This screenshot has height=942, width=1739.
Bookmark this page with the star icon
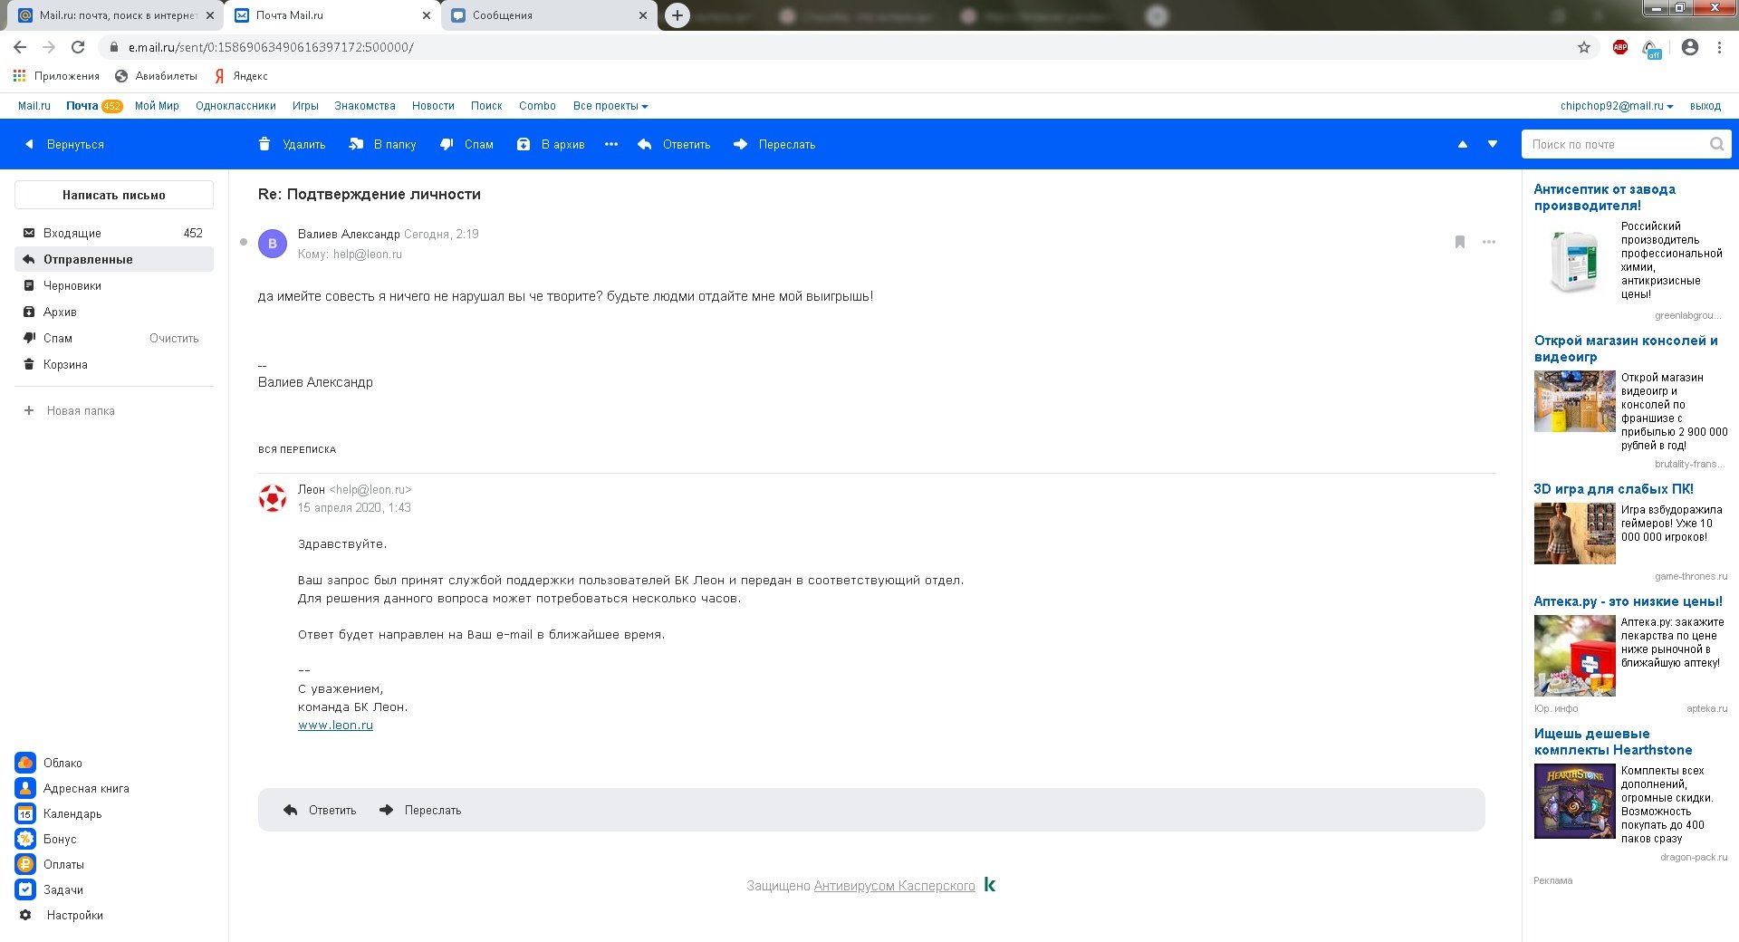click(1584, 47)
